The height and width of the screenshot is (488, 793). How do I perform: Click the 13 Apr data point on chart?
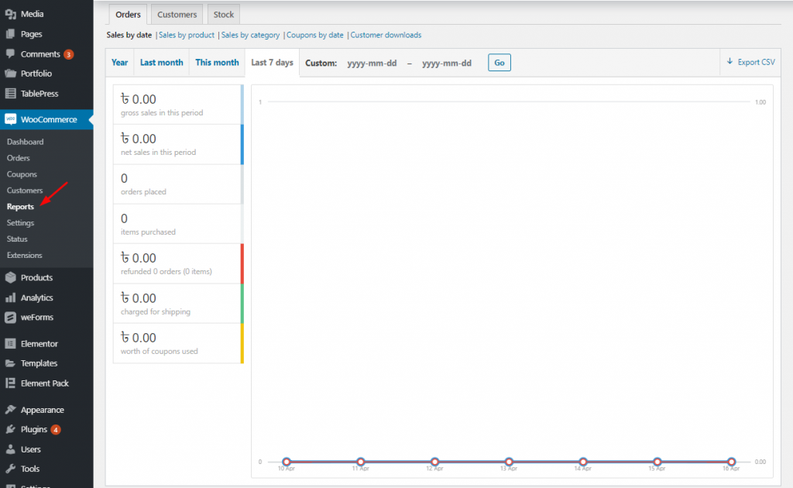pyautogui.click(x=509, y=462)
